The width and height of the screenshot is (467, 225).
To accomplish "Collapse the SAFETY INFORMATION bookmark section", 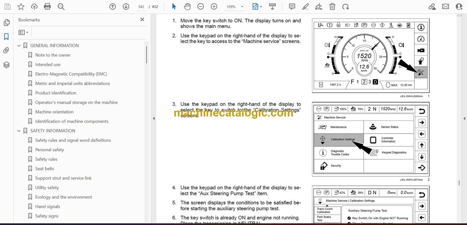I will [x=19, y=131].
